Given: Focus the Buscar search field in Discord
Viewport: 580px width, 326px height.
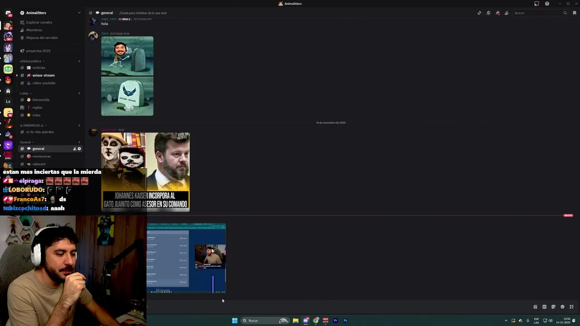Looking at the screenshot, I should [x=541, y=13].
